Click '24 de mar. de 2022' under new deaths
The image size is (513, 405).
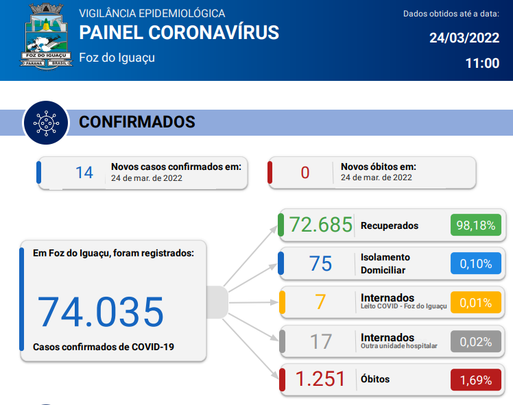click(377, 177)
